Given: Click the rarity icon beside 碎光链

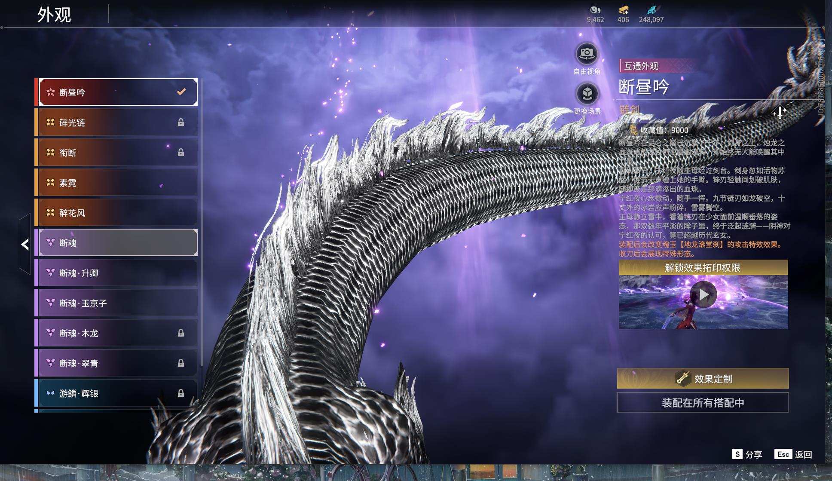Looking at the screenshot, I should tap(50, 122).
